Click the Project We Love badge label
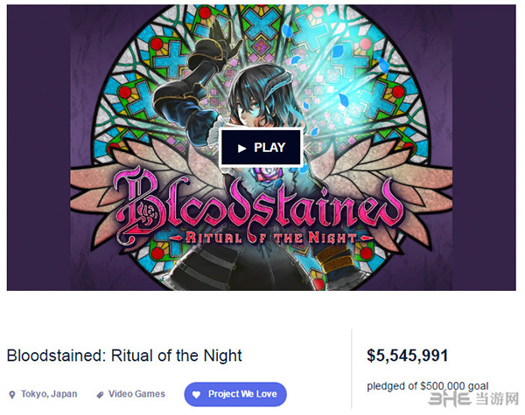 (x=242, y=395)
